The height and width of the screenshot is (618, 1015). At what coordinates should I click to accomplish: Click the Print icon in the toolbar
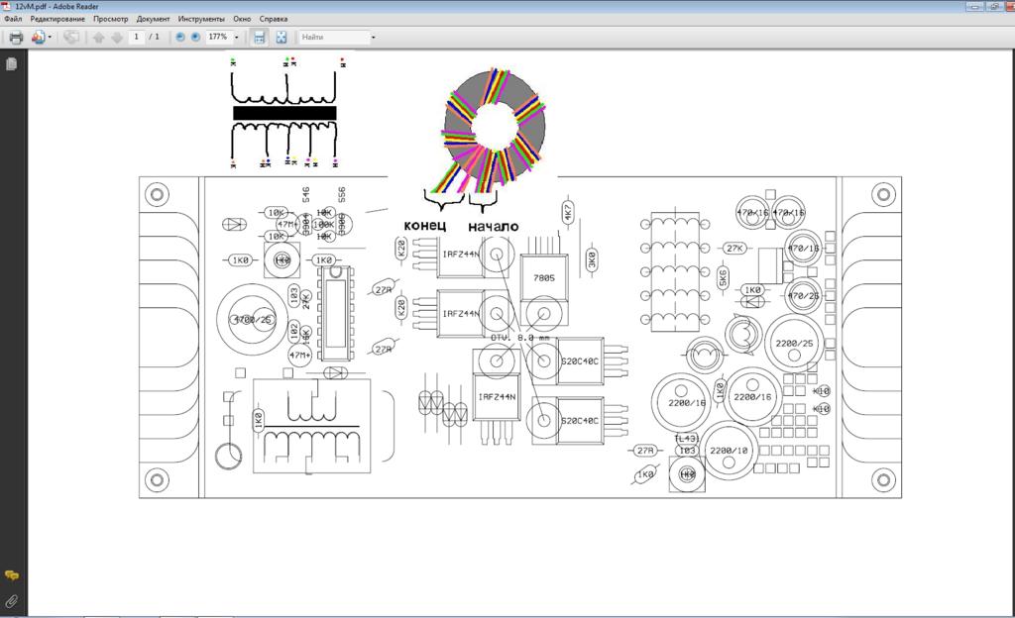pyautogui.click(x=15, y=38)
